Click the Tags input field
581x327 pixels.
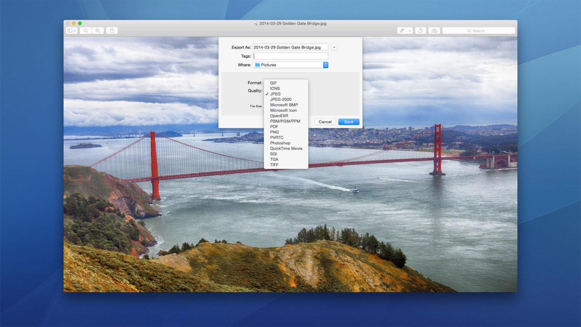290,56
